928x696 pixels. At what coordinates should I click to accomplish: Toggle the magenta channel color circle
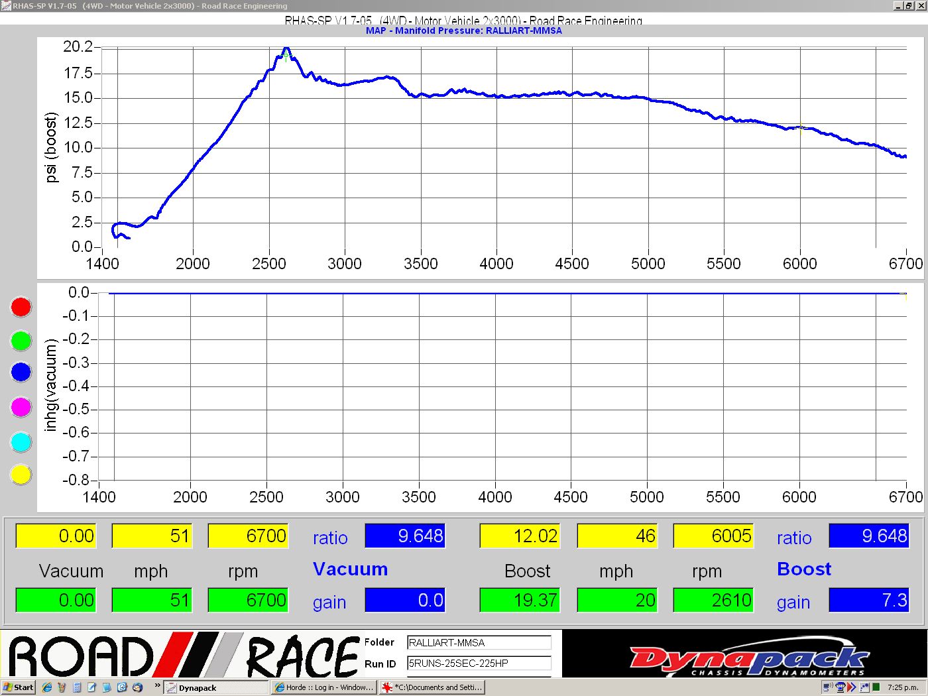(21, 407)
